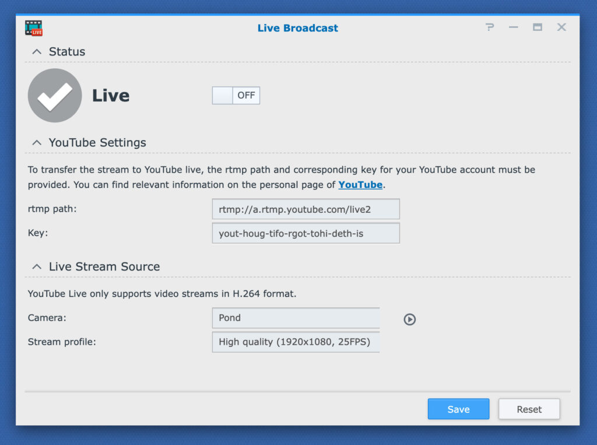
Task: Click into the rtmp path field
Action: [x=305, y=209]
